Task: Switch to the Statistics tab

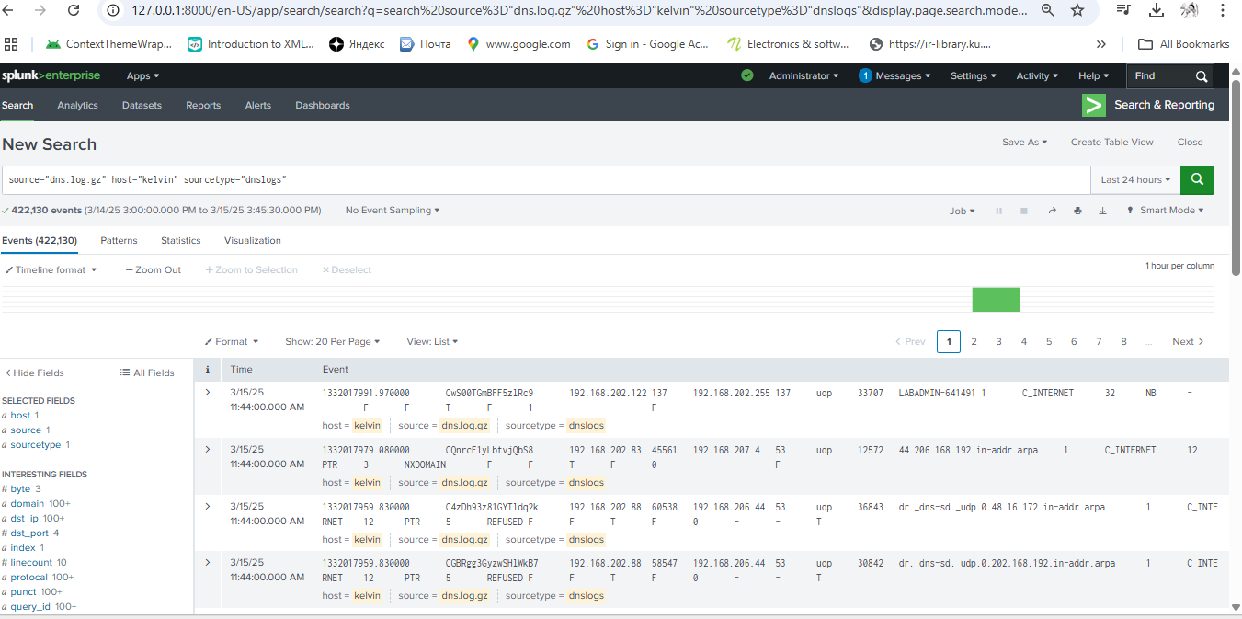Action: [x=180, y=240]
